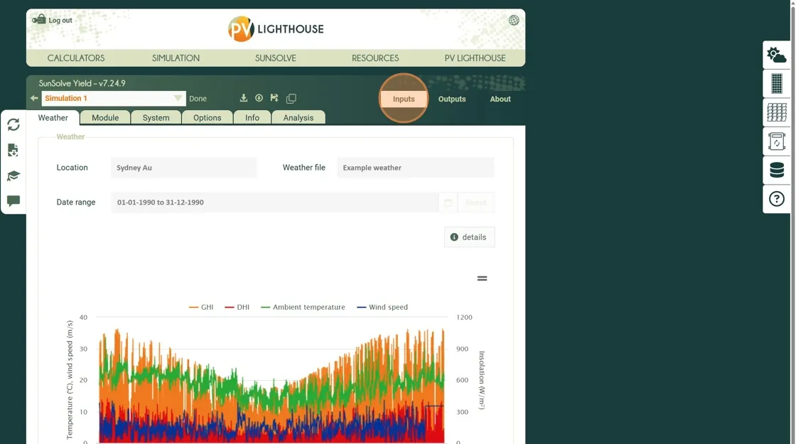This screenshot has width=796, height=444.
Task: Open the SIMULATION menu
Action: coord(176,58)
